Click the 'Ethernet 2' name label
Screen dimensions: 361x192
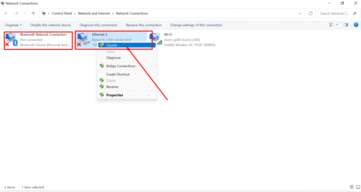100,35
